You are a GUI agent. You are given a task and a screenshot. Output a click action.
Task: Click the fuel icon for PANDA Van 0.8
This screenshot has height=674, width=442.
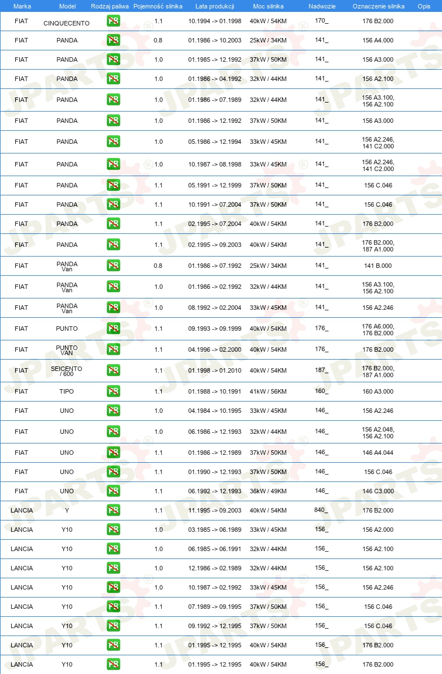tap(113, 266)
